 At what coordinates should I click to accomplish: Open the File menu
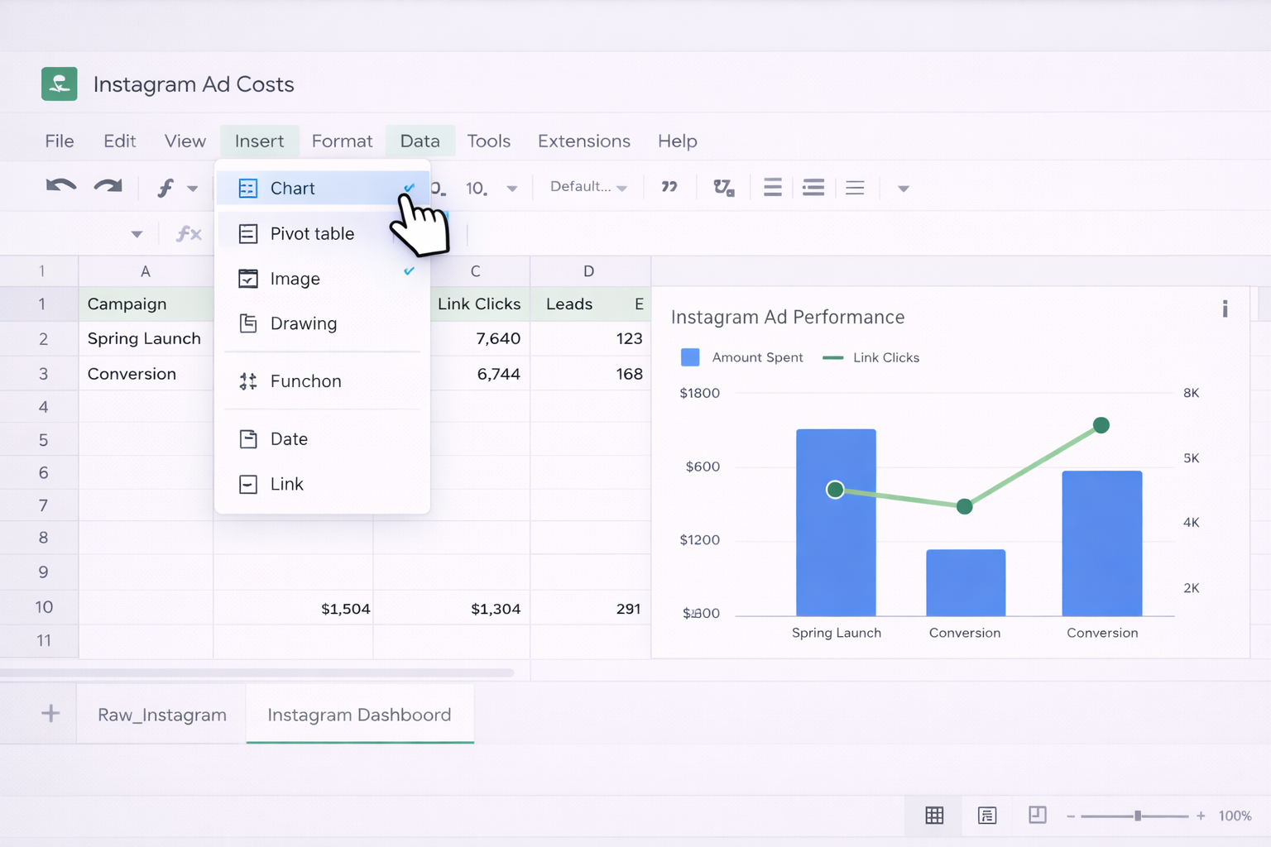point(60,141)
